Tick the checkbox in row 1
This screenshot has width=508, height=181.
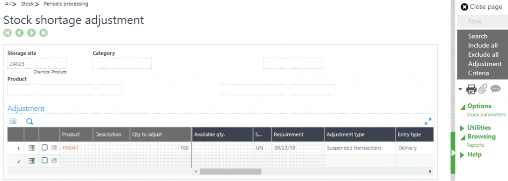pos(45,147)
